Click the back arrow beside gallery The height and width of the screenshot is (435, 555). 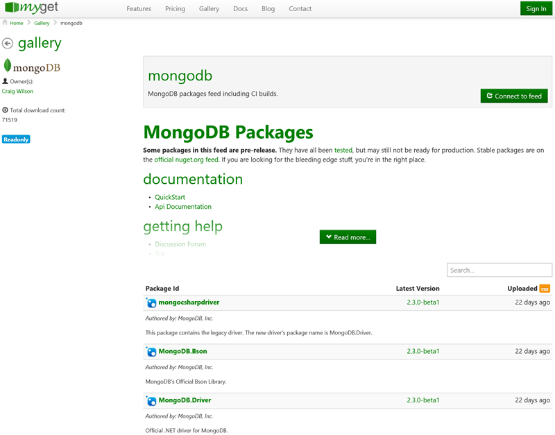(x=8, y=44)
